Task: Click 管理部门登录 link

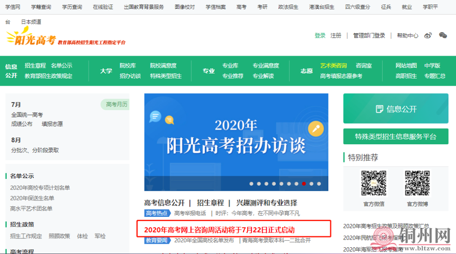Action: (x=369, y=35)
